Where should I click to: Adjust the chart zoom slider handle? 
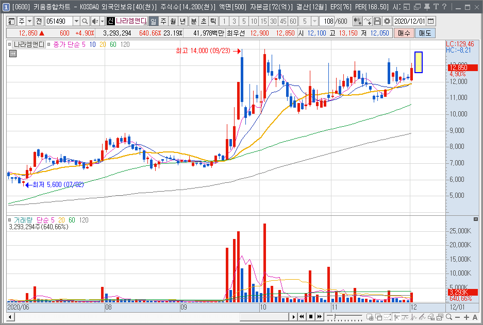[335, 317]
